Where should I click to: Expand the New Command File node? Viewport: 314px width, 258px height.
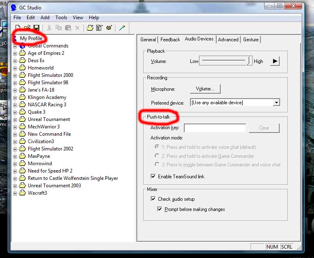[x=15, y=135]
